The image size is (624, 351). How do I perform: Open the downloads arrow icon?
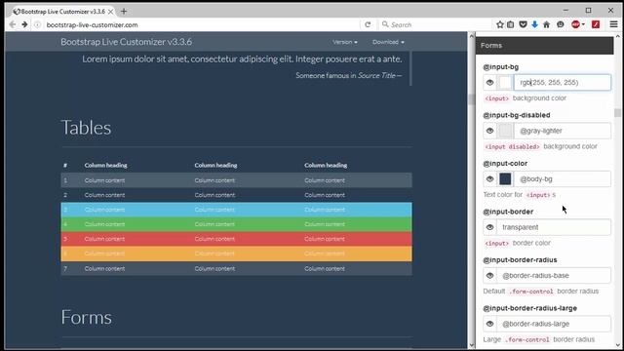click(x=534, y=24)
